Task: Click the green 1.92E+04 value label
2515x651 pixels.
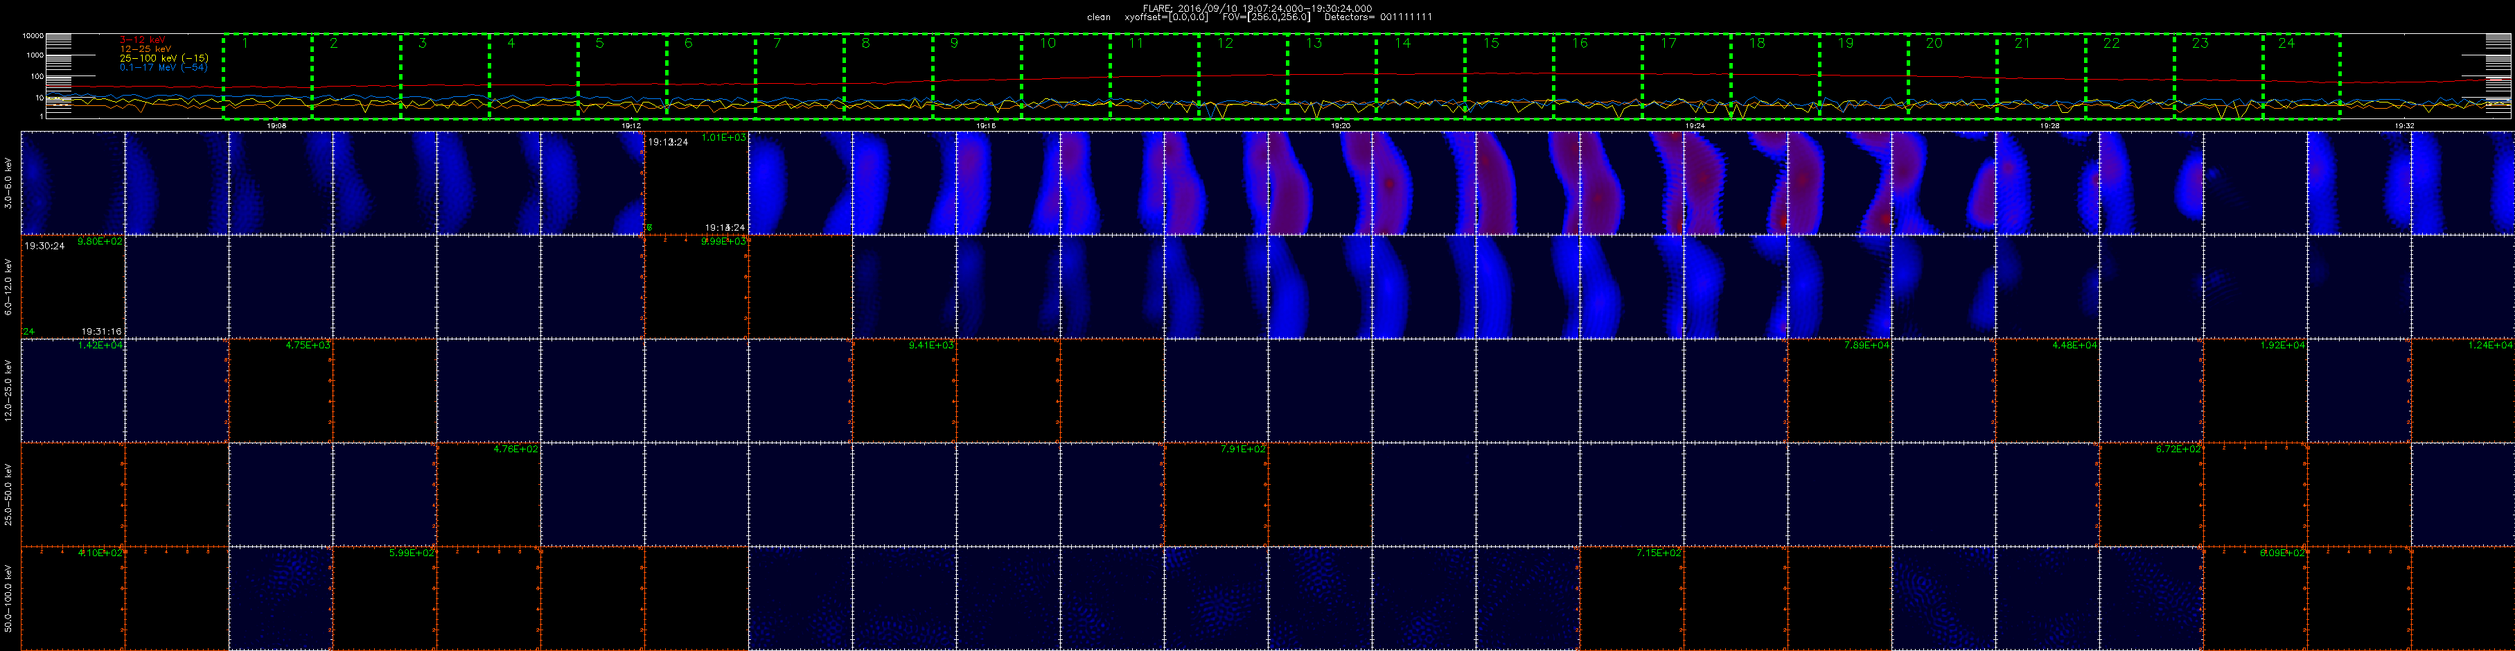Action: (2283, 346)
